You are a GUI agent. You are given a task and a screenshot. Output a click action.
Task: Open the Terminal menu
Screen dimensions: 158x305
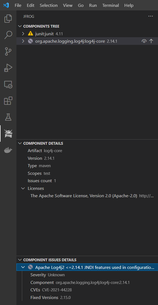110,5
